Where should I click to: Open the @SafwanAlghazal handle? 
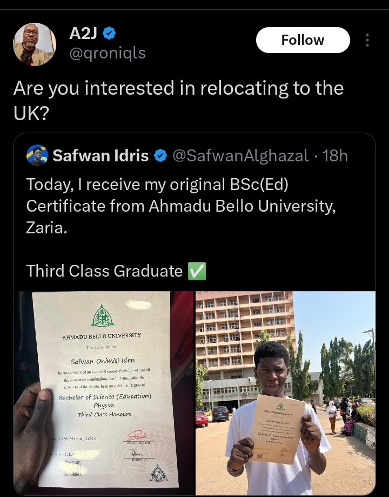tap(241, 156)
